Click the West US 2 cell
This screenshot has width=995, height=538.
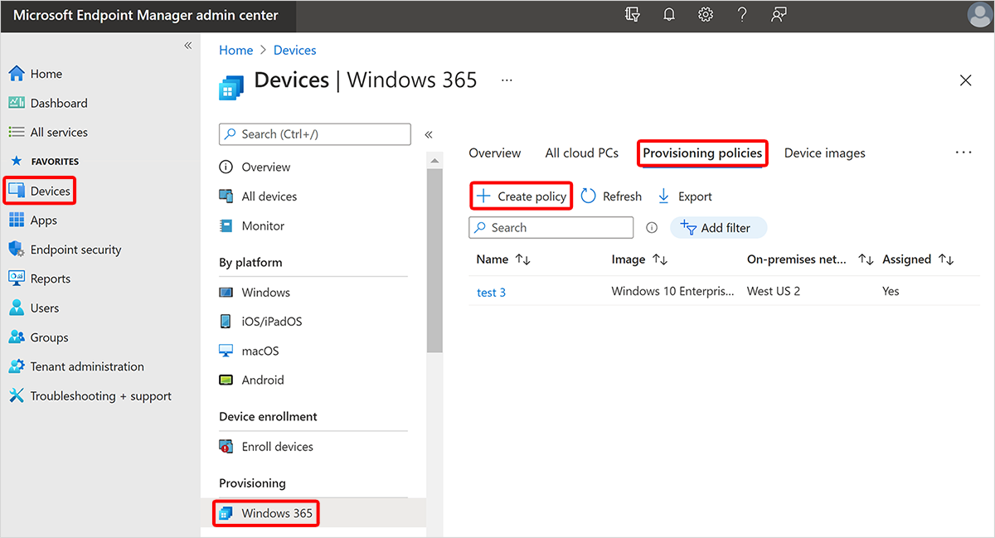coord(774,292)
